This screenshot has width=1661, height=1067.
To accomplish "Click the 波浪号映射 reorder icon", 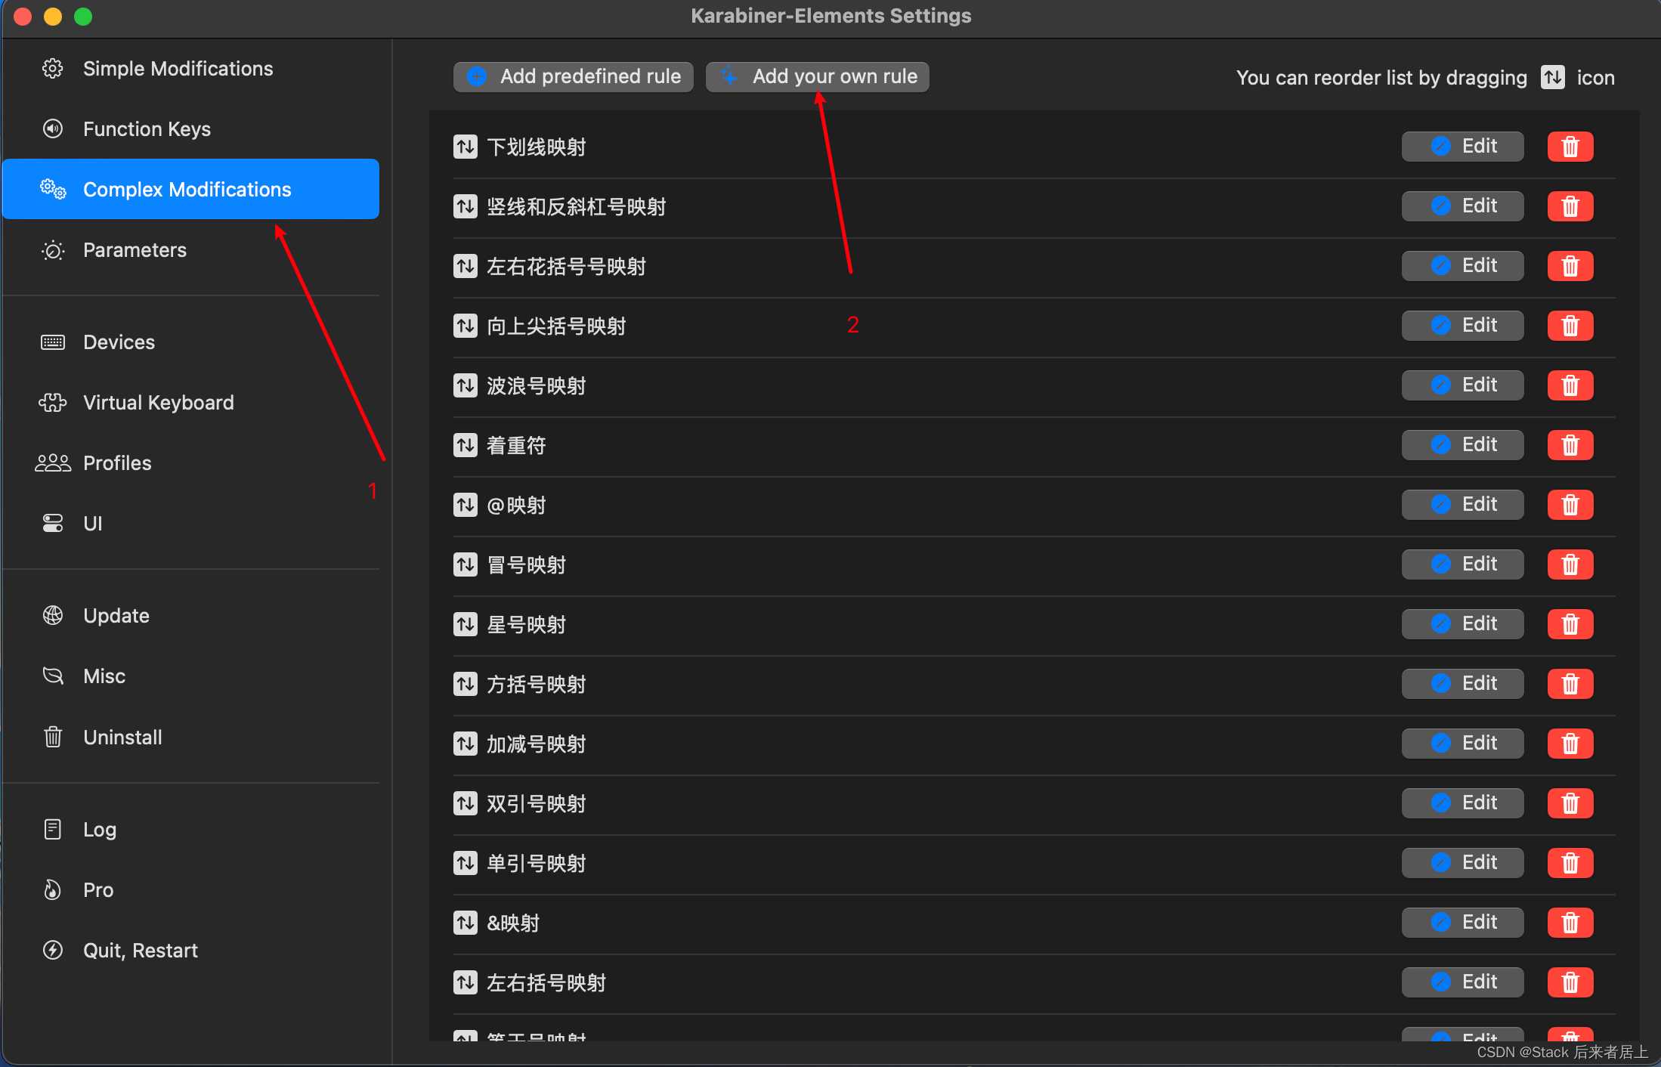I will [465, 384].
